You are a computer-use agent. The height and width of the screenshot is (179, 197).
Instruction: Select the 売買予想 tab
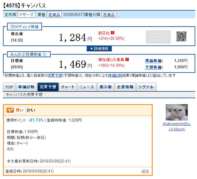click(48, 87)
